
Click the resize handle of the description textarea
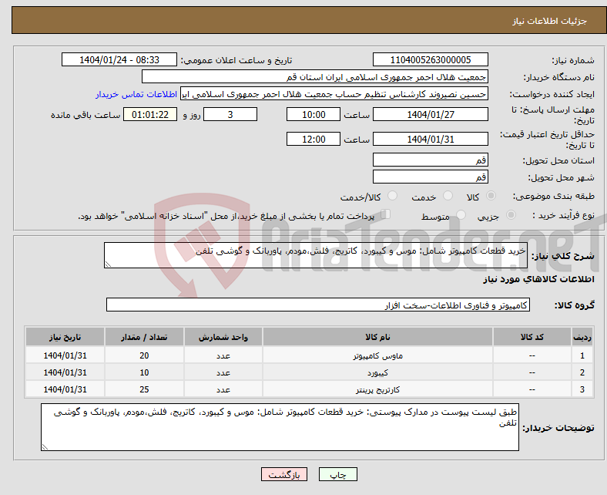pos(108,264)
